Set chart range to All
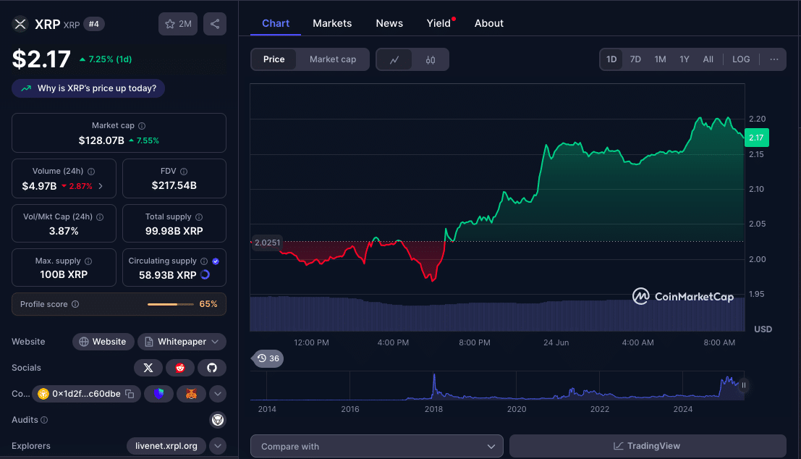The image size is (801, 459). pyautogui.click(x=708, y=59)
